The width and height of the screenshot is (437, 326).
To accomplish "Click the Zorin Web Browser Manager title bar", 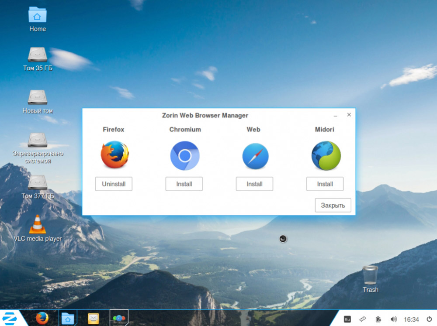I will coord(205,115).
